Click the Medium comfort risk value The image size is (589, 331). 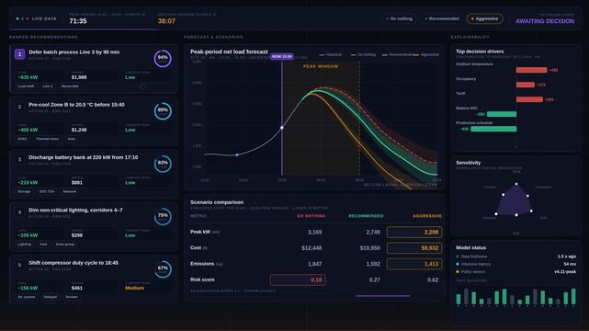tap(134, 288)
